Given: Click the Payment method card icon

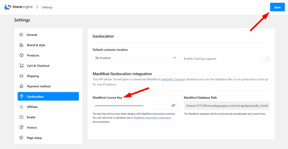Looking at the screenshot, I should tap(21, 86).
